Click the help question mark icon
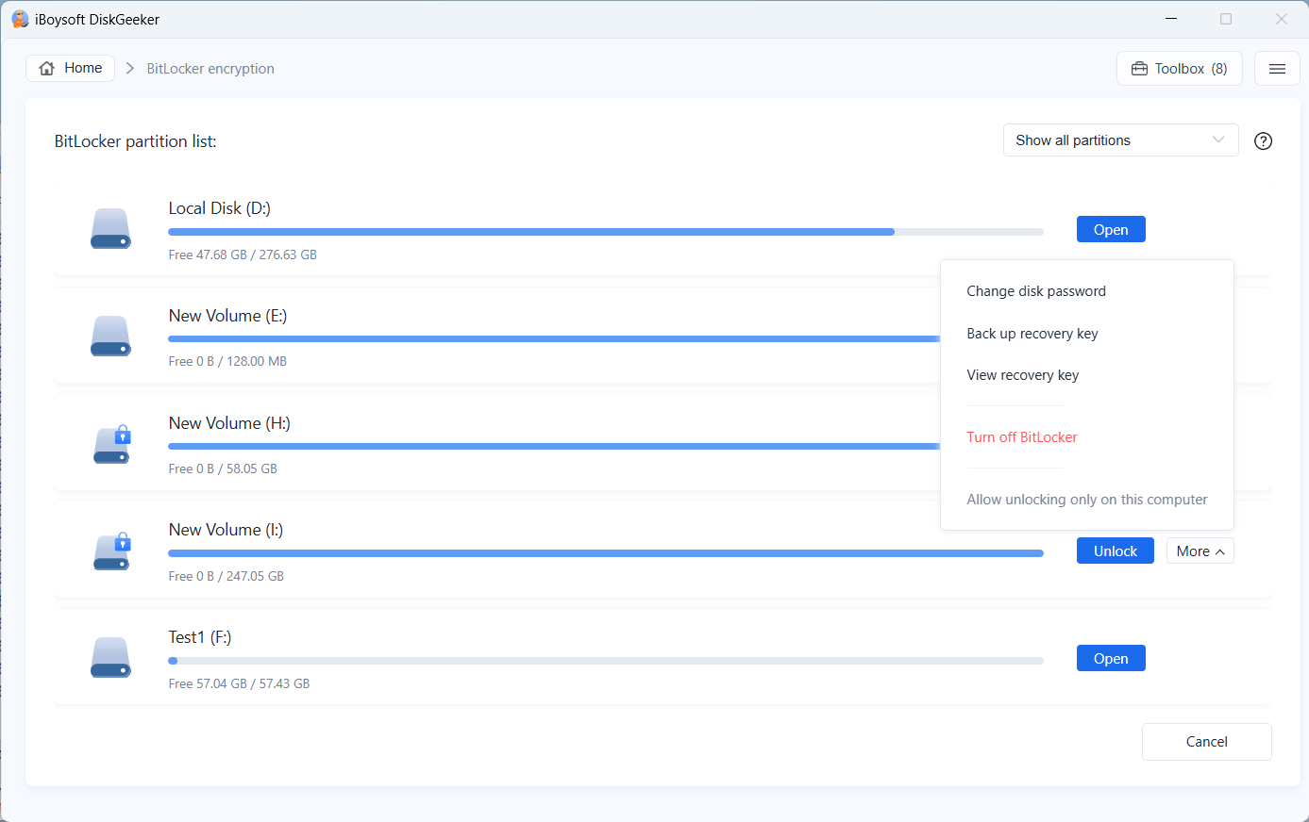Screen dimensions: 1309x822 (x=1263, y=141)
